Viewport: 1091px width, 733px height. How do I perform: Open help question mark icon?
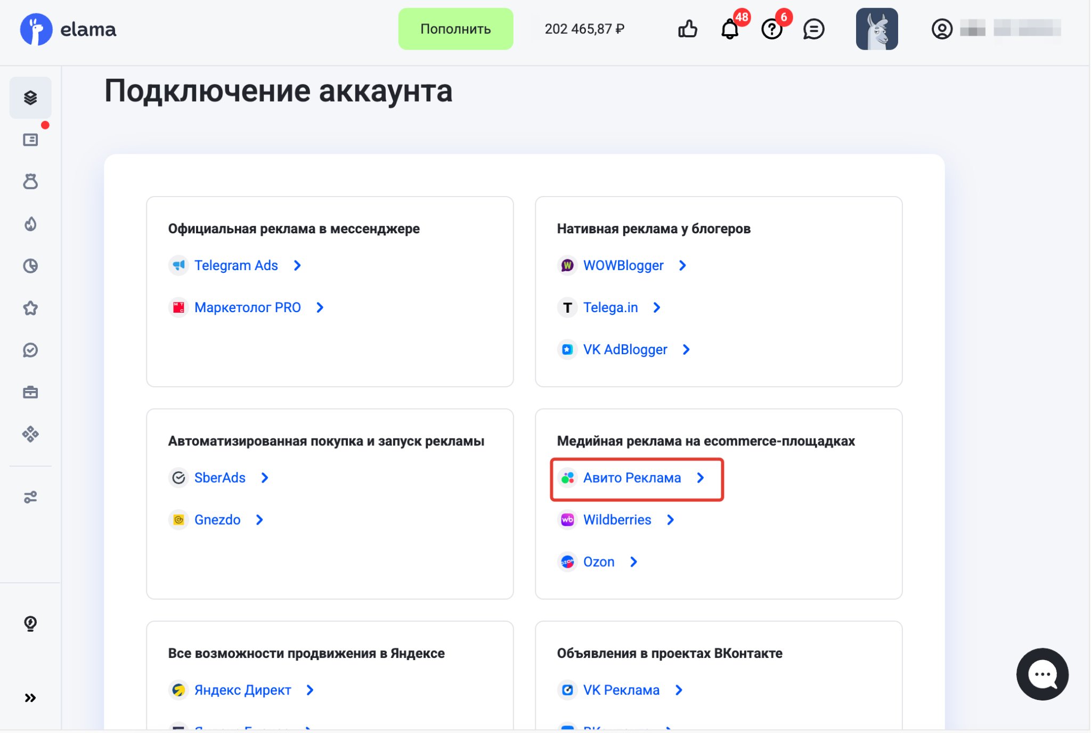click(771, 29)
